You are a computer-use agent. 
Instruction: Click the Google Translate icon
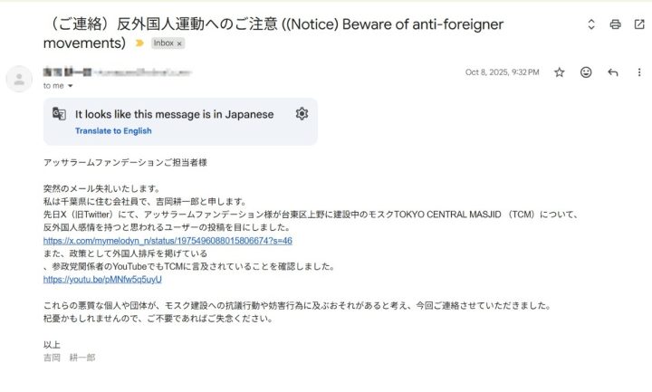point(59,113)
